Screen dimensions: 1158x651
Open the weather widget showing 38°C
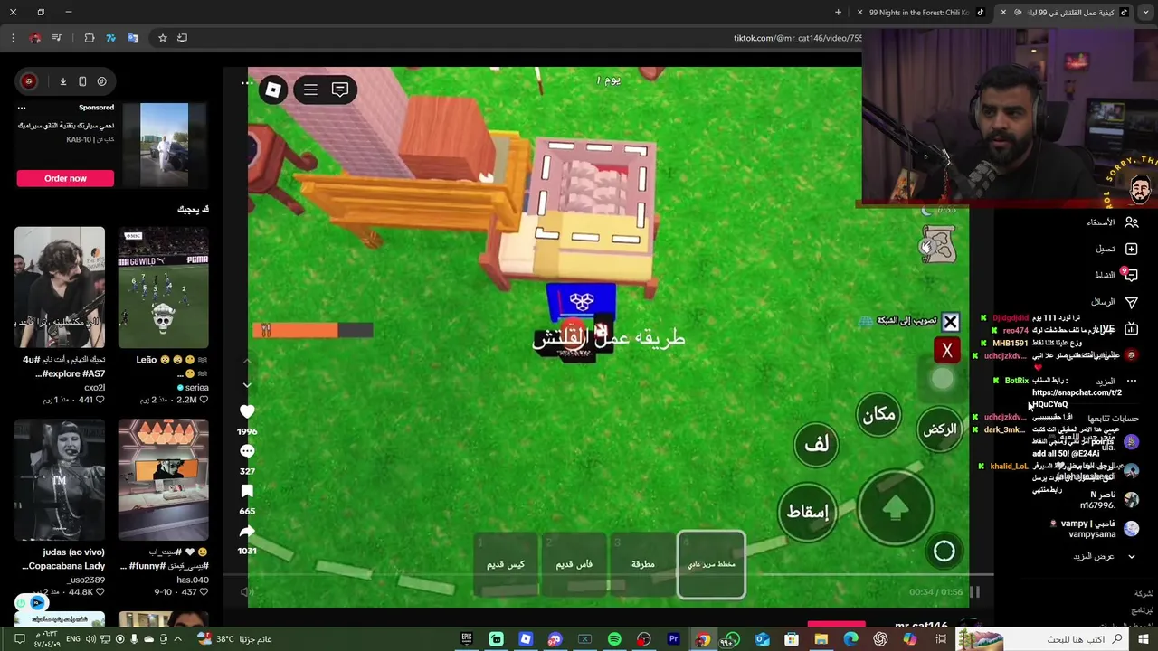click(233, 639)
